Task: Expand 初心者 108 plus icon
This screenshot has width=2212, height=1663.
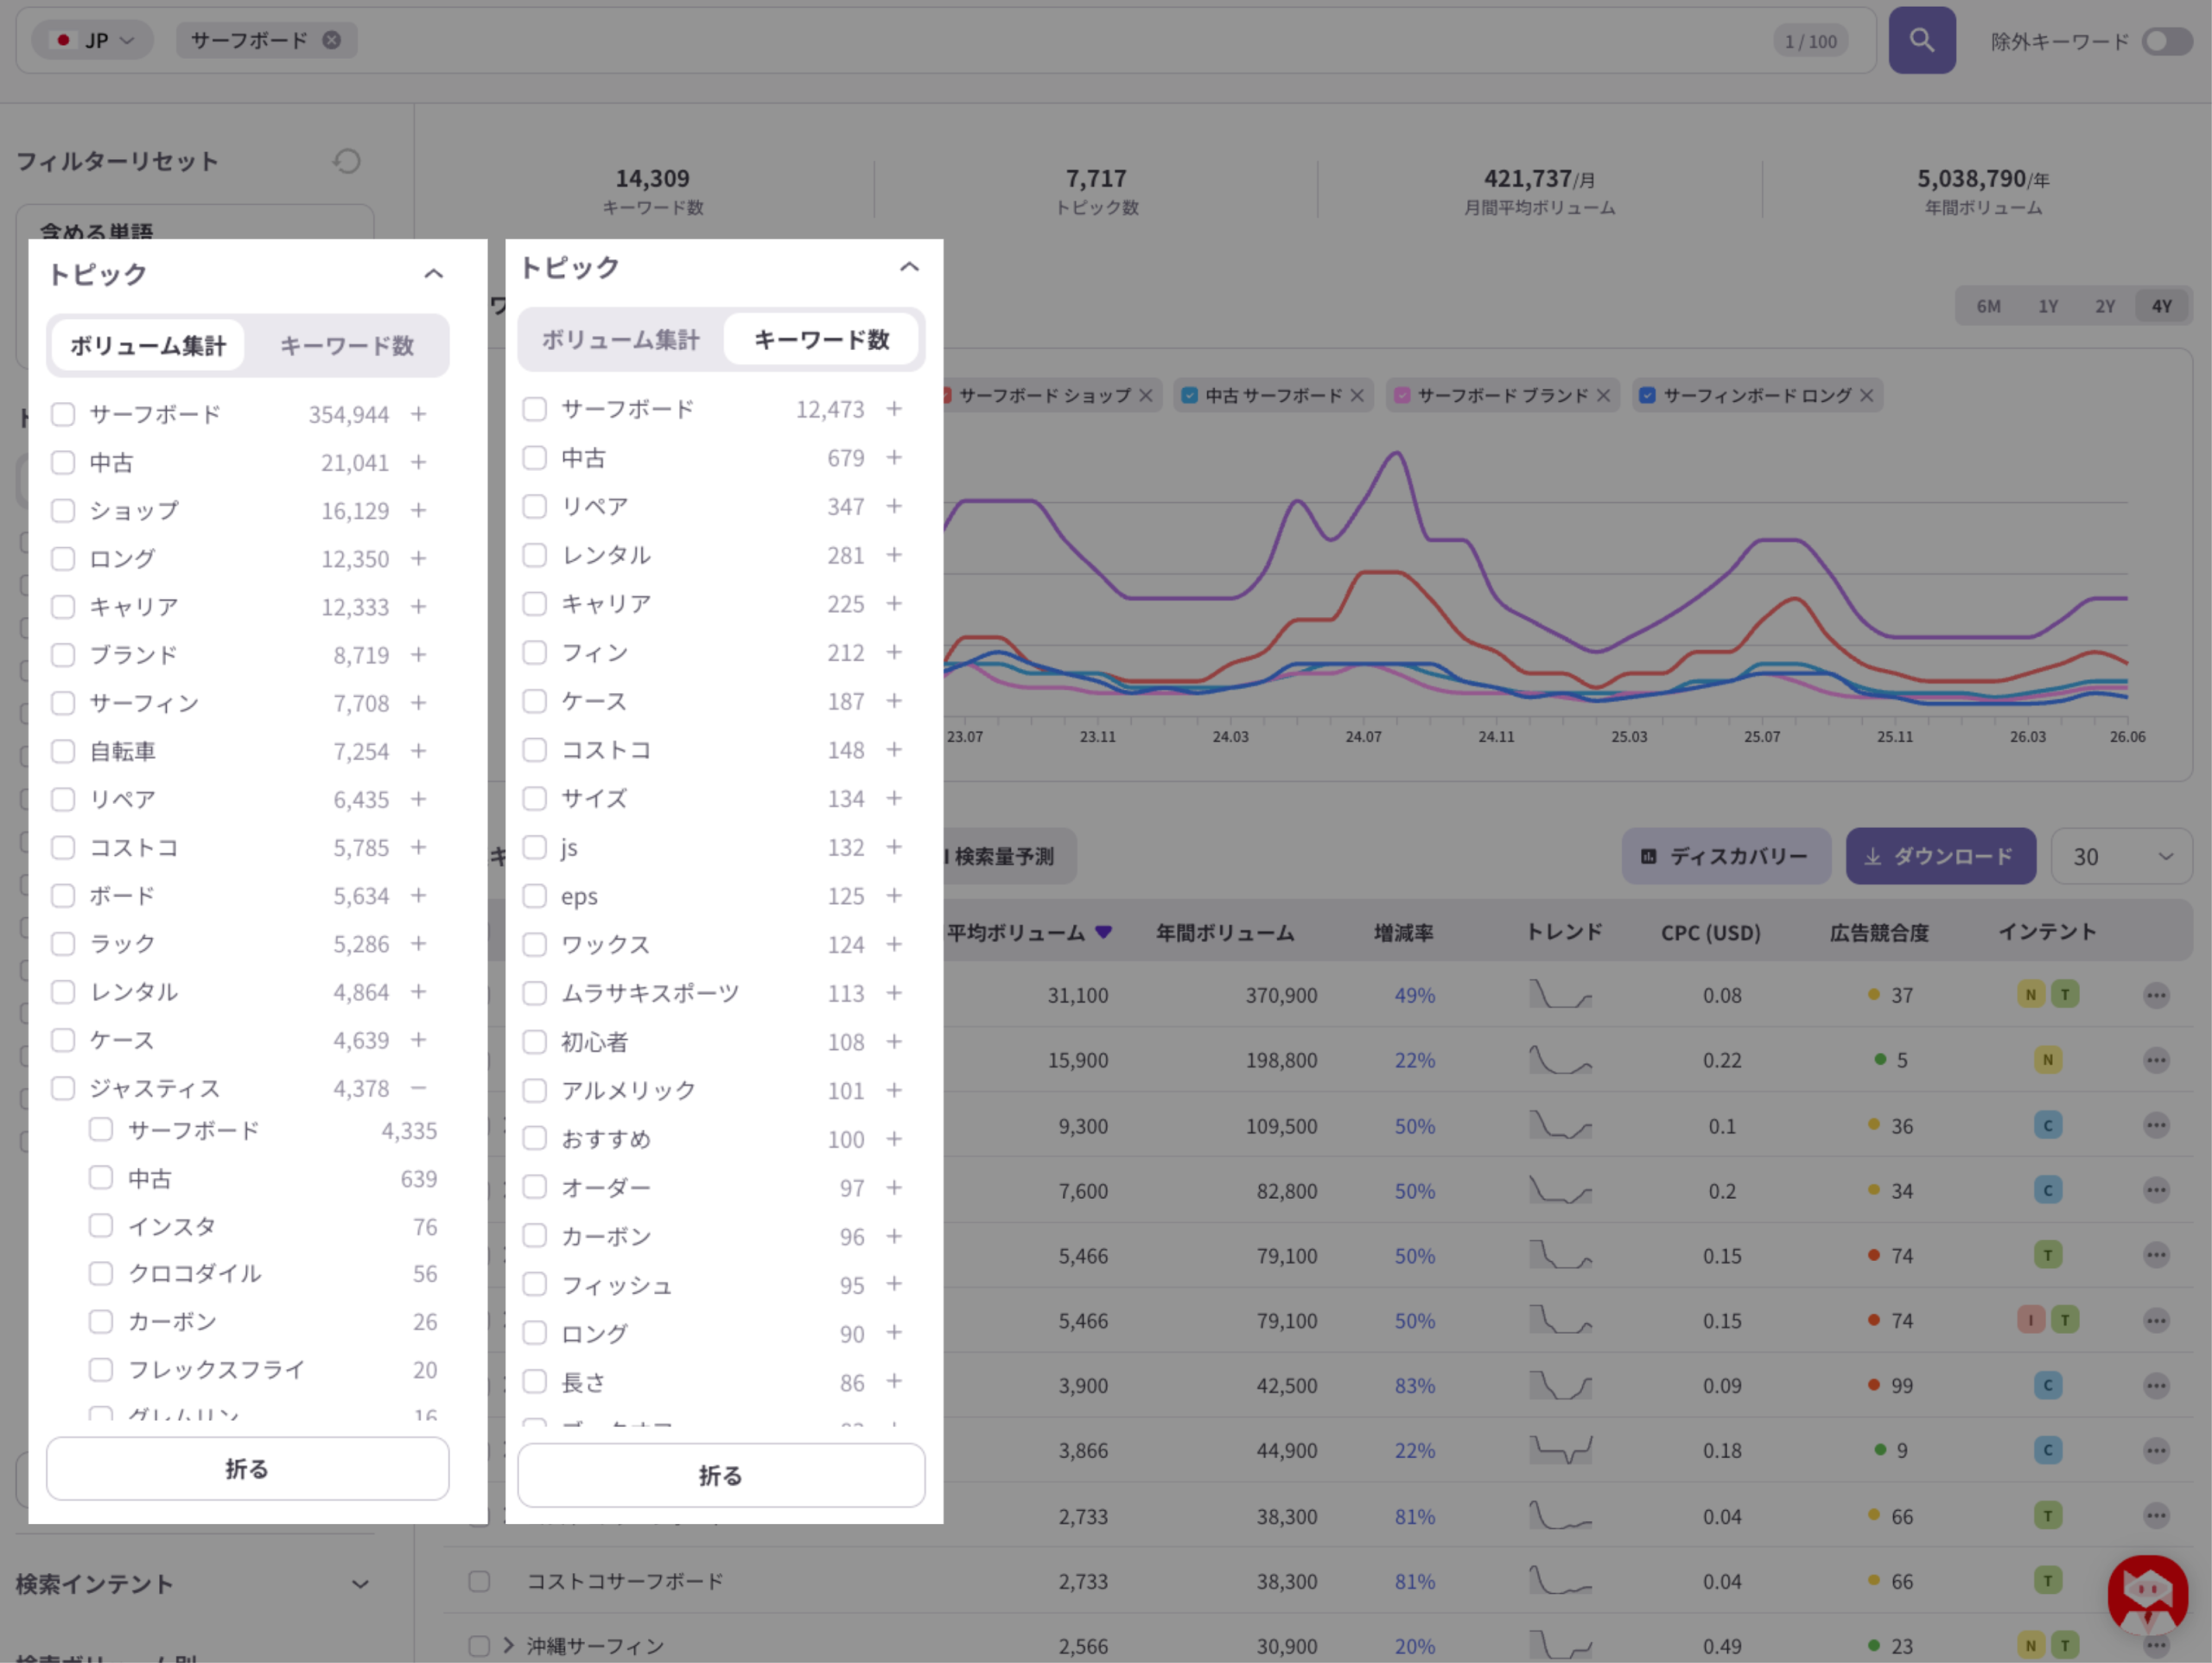Action: tap(894, 1042)
